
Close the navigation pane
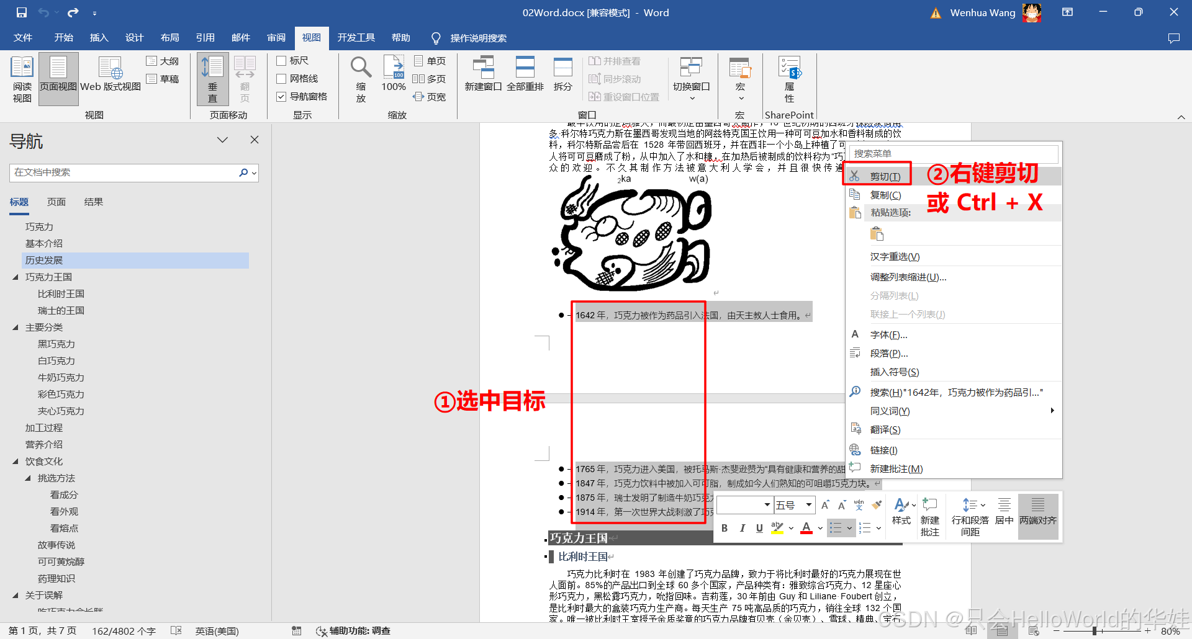coord(255,140)
